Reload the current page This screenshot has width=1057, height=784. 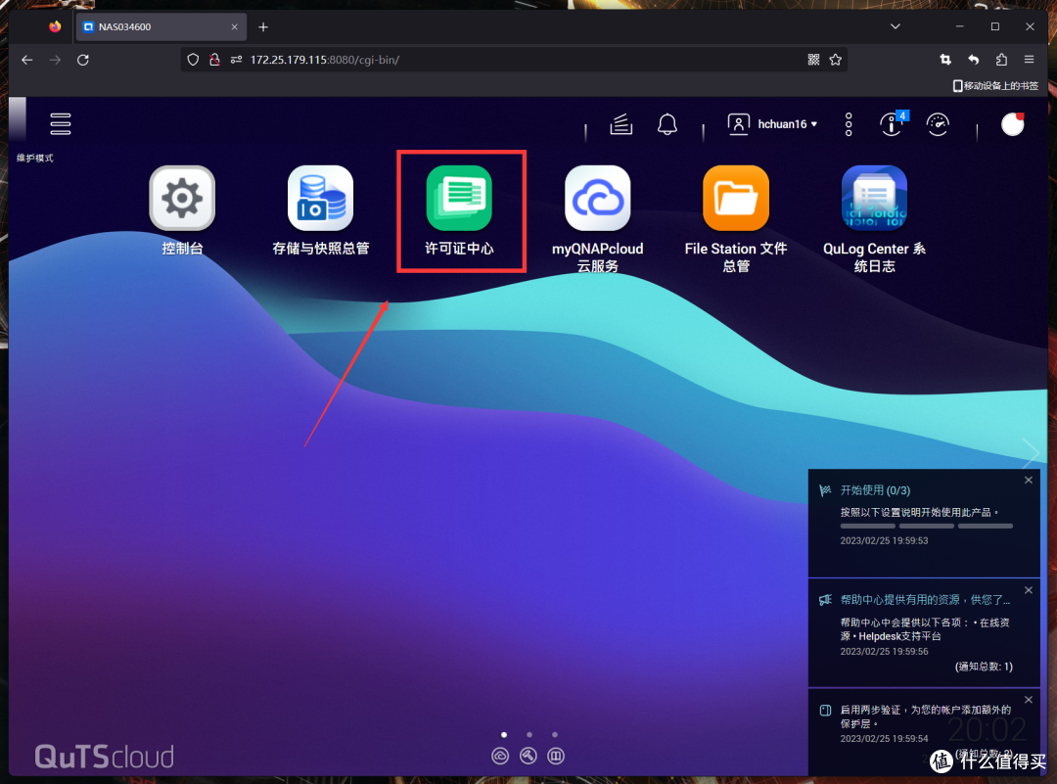point(83,60)
